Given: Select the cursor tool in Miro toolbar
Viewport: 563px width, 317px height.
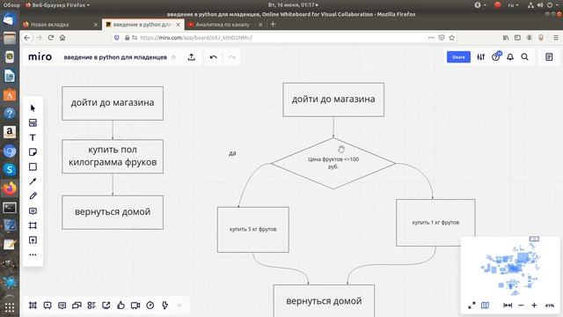Looking at the screenshot, I should pos(33,108).
